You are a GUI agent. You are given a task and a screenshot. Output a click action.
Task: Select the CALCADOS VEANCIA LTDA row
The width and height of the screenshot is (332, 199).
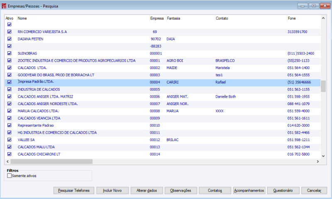click(163, 118)
